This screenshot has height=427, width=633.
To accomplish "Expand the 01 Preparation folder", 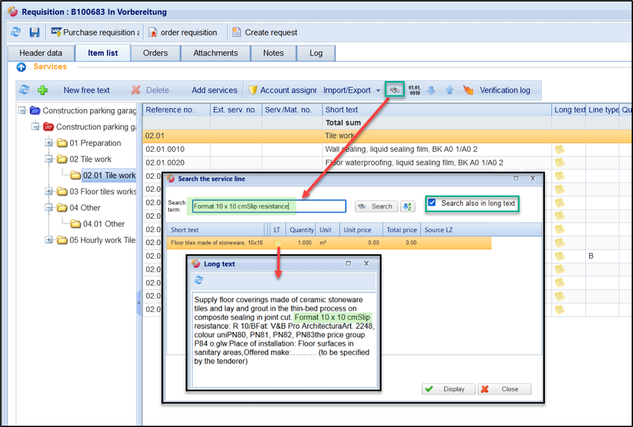I will pyautogui.click(x=49, y=143).
